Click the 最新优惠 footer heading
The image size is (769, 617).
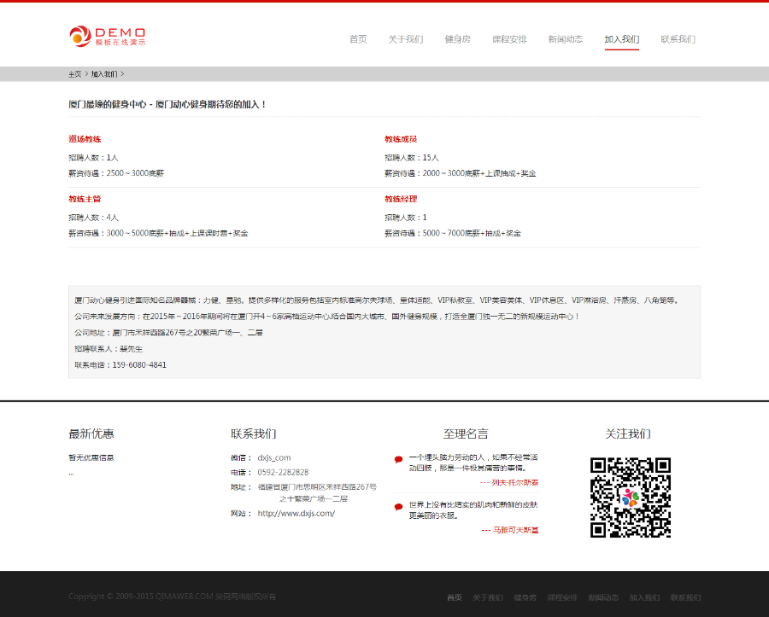click(91, 434)
